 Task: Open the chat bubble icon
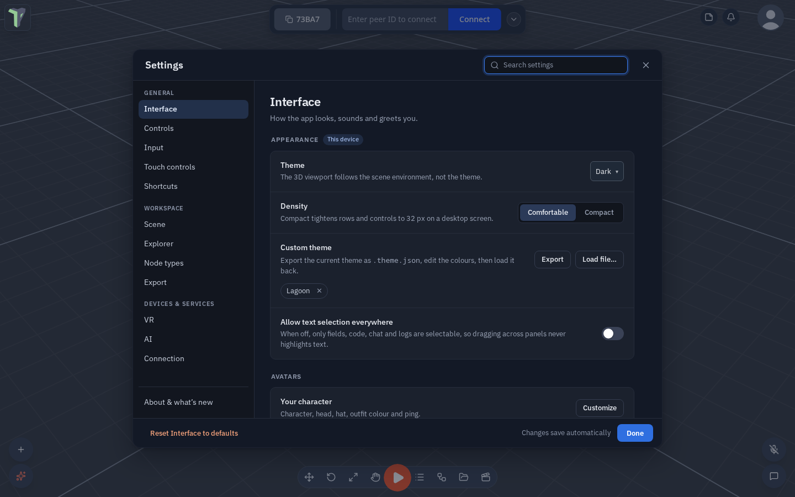(774, 476)
